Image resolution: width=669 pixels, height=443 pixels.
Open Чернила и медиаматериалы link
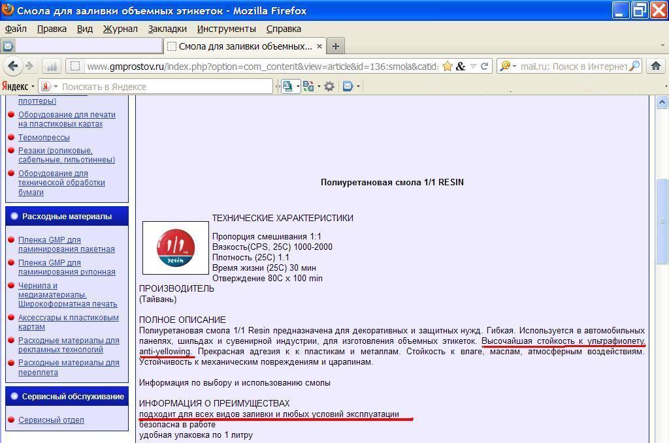tap(67, 295)
